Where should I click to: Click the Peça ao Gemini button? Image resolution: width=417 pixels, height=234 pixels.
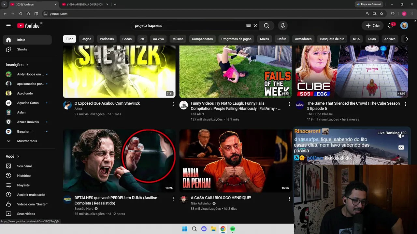tap(368, 4)
